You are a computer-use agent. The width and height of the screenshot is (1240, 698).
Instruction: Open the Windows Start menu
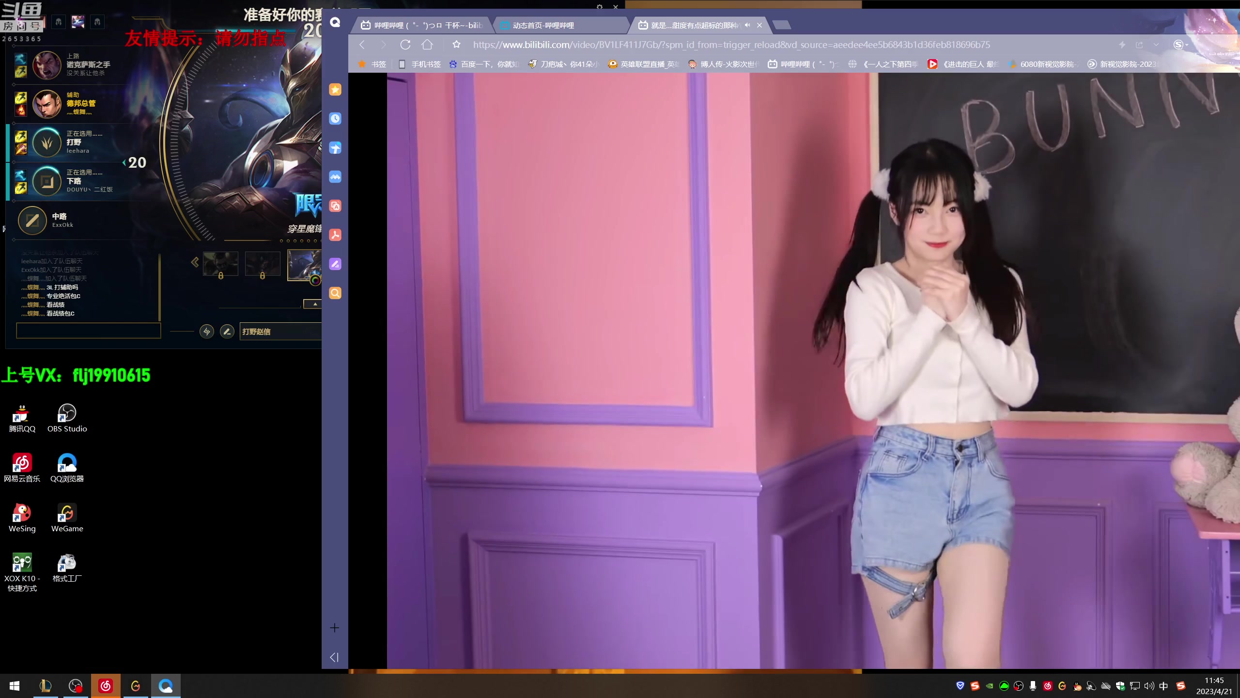click(x=15, y=686)
